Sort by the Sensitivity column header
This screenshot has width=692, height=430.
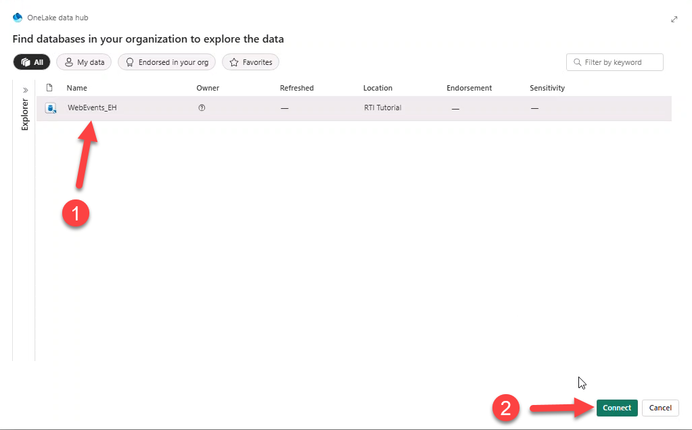(x=547, y=88)
